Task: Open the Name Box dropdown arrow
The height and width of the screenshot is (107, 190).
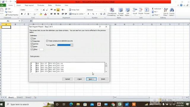Action: coord(19,21)
